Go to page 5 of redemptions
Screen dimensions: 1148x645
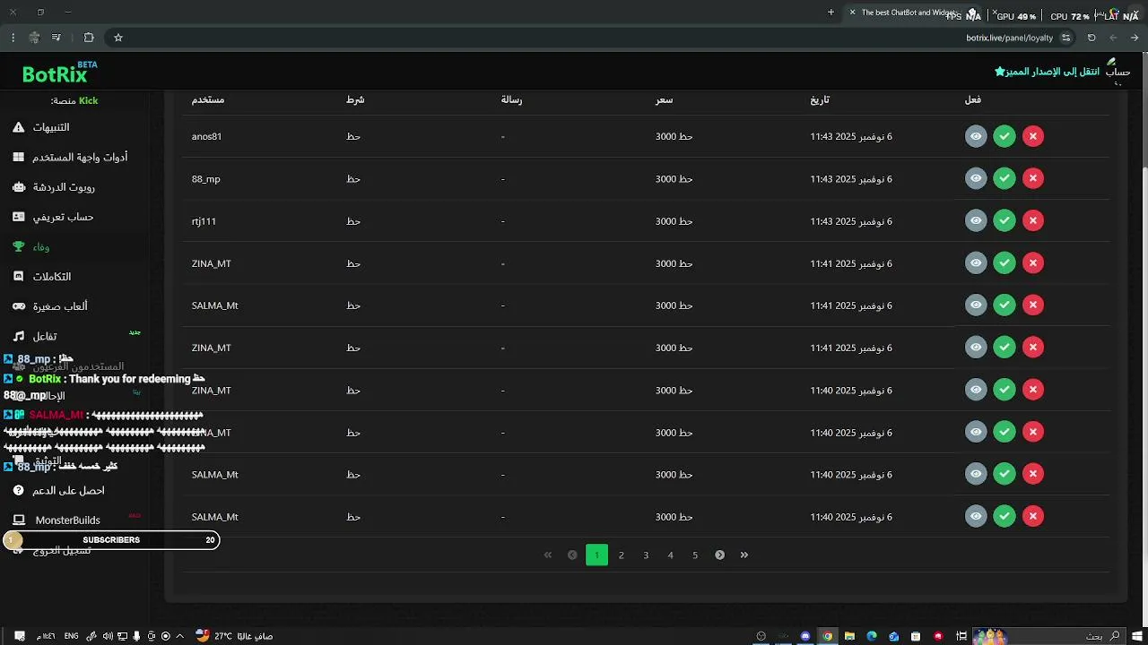coord(695,555)
